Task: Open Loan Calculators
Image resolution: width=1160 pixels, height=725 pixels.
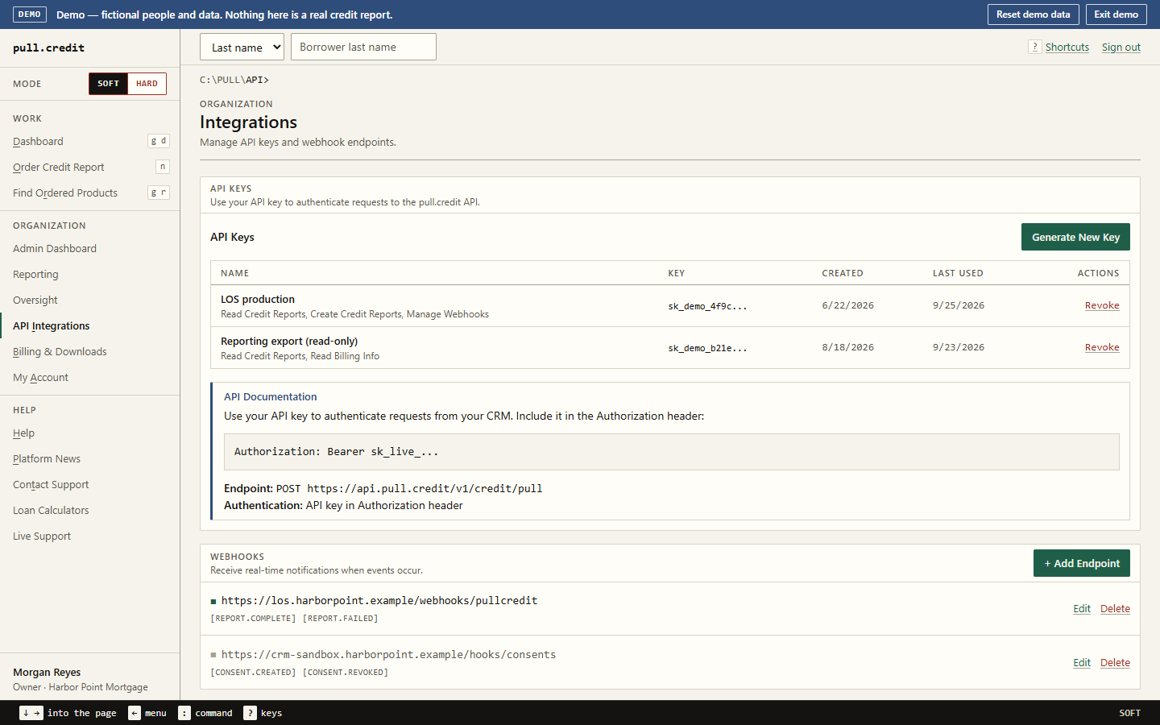Action: 51,511
